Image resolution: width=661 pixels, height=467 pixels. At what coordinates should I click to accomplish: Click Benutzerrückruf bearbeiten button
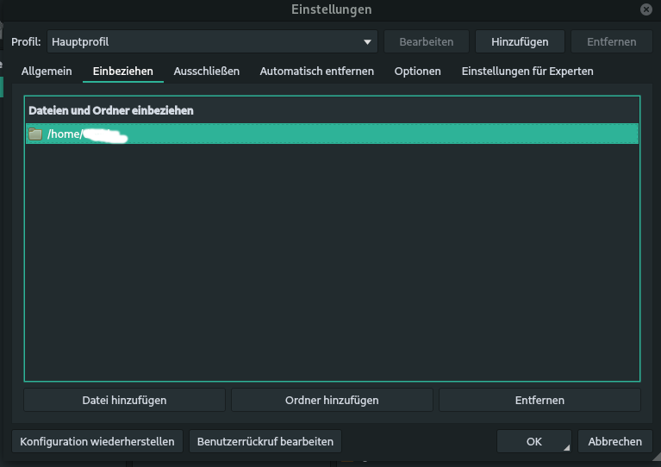(x=265, y=441)
